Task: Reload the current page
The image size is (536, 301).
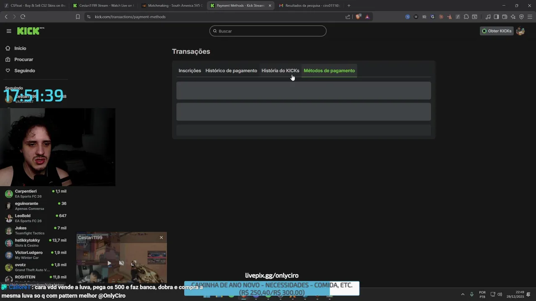Action: 23,17
